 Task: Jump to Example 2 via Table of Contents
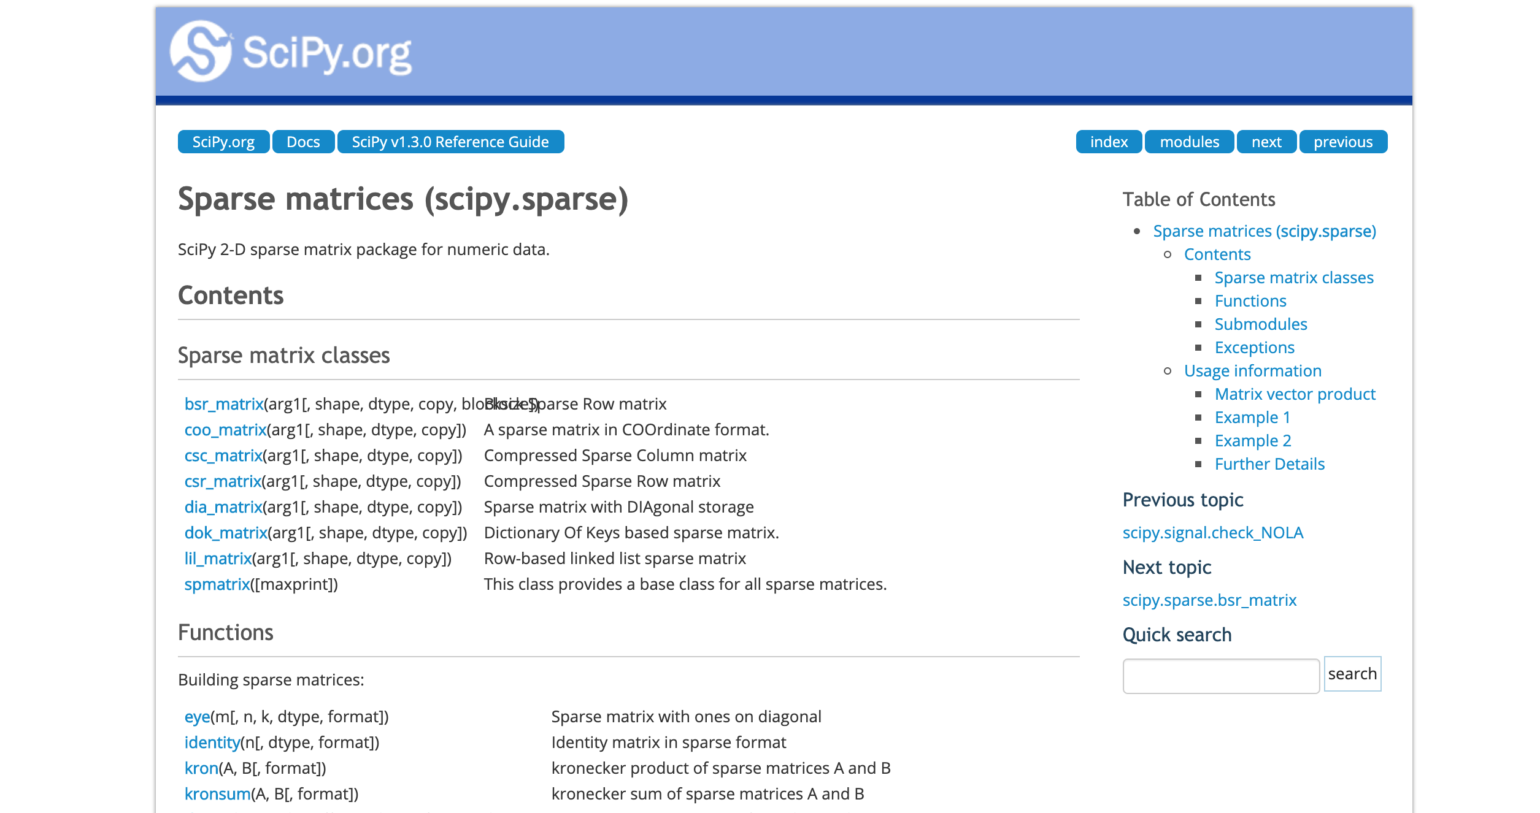tap(1252, 440)
